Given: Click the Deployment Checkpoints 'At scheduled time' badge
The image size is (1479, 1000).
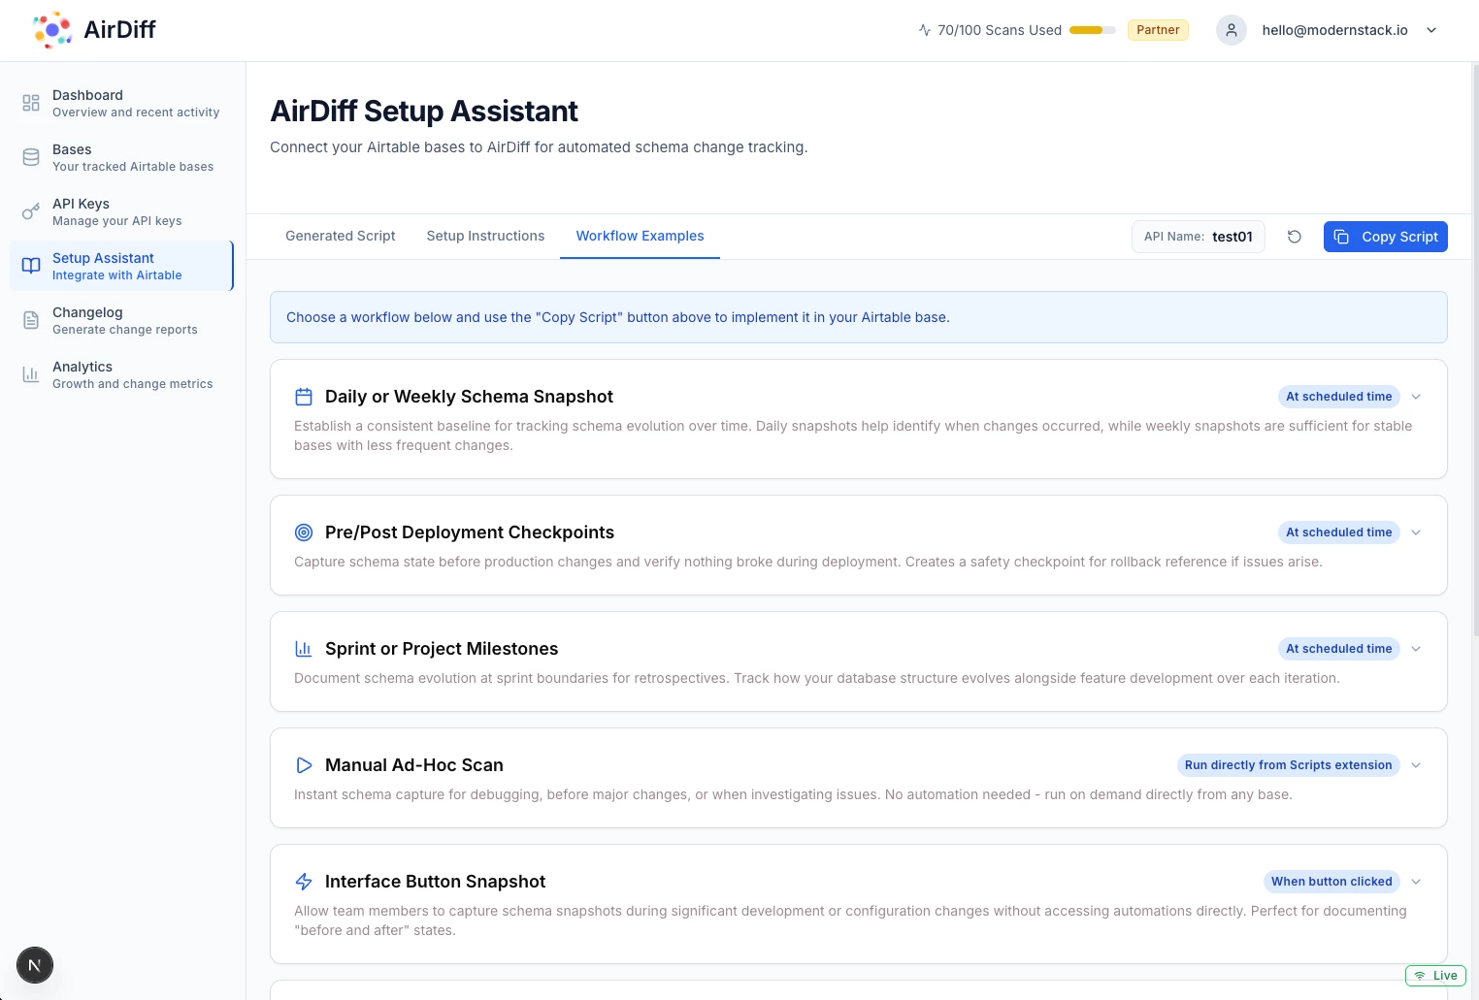Looking at the screenshot, I should click(x=1339, y=532).
